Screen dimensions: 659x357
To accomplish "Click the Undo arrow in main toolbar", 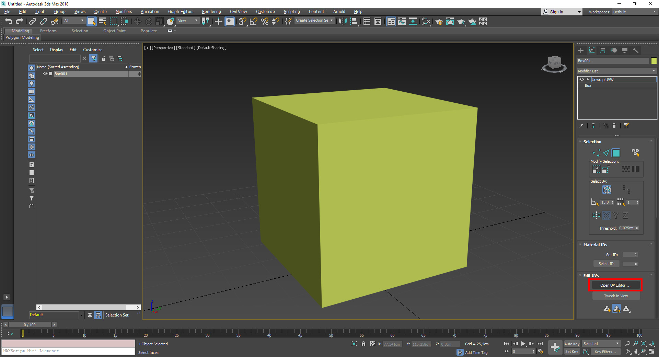I will (x=9, y=22).
